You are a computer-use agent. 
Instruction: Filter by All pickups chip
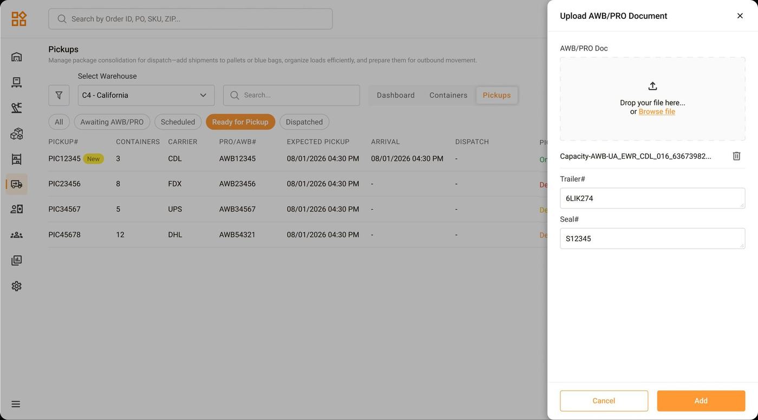point(59,122)
